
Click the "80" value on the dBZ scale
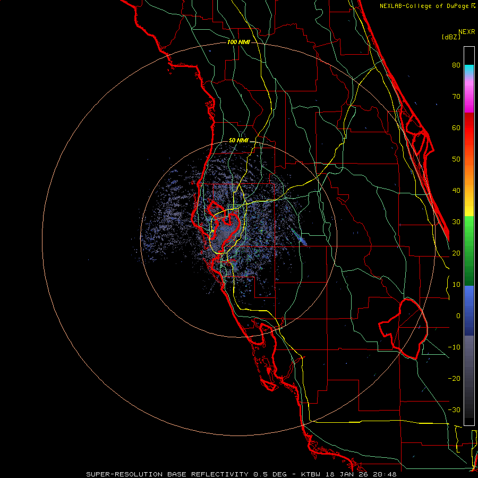point(456,65)
